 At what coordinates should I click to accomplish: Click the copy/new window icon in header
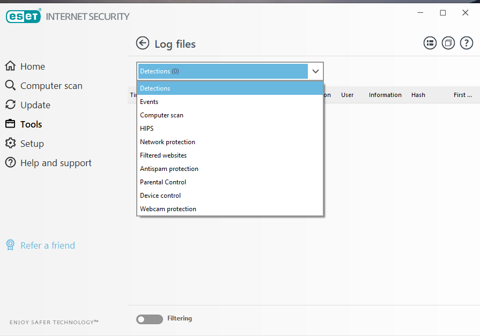tap(448, 43)
